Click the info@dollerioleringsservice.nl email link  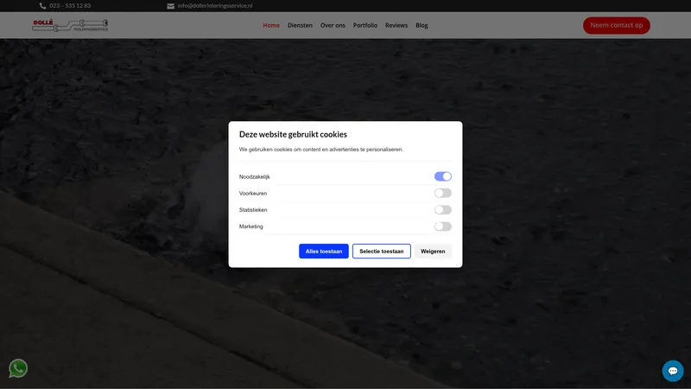(x=215, y=6)
